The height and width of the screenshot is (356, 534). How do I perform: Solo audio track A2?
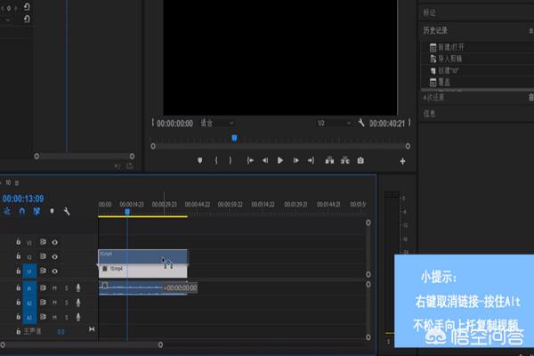66,303
